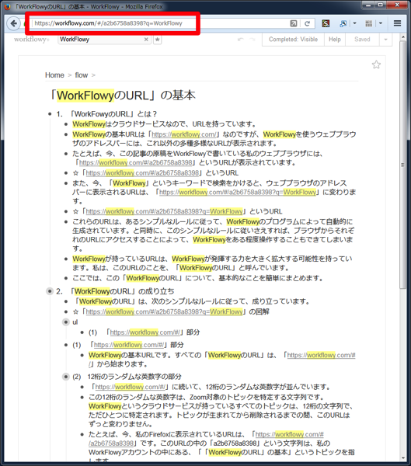The width and height of the screenshot is (411, 466).
Task: Click the grid tiles toolbar icon
Action: (369, 23)
